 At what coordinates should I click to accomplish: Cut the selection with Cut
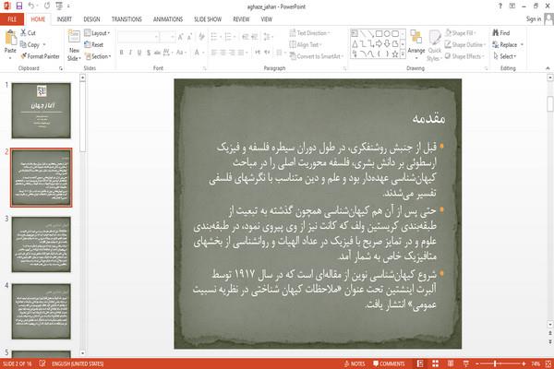click(x=28, y=33)
